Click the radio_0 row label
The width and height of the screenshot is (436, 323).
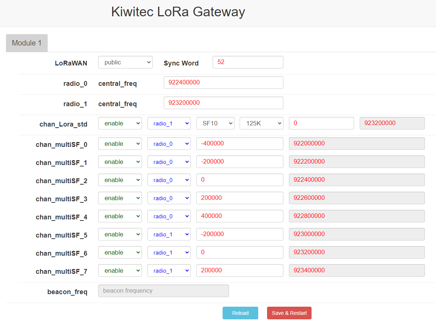[x=75, y=84]
